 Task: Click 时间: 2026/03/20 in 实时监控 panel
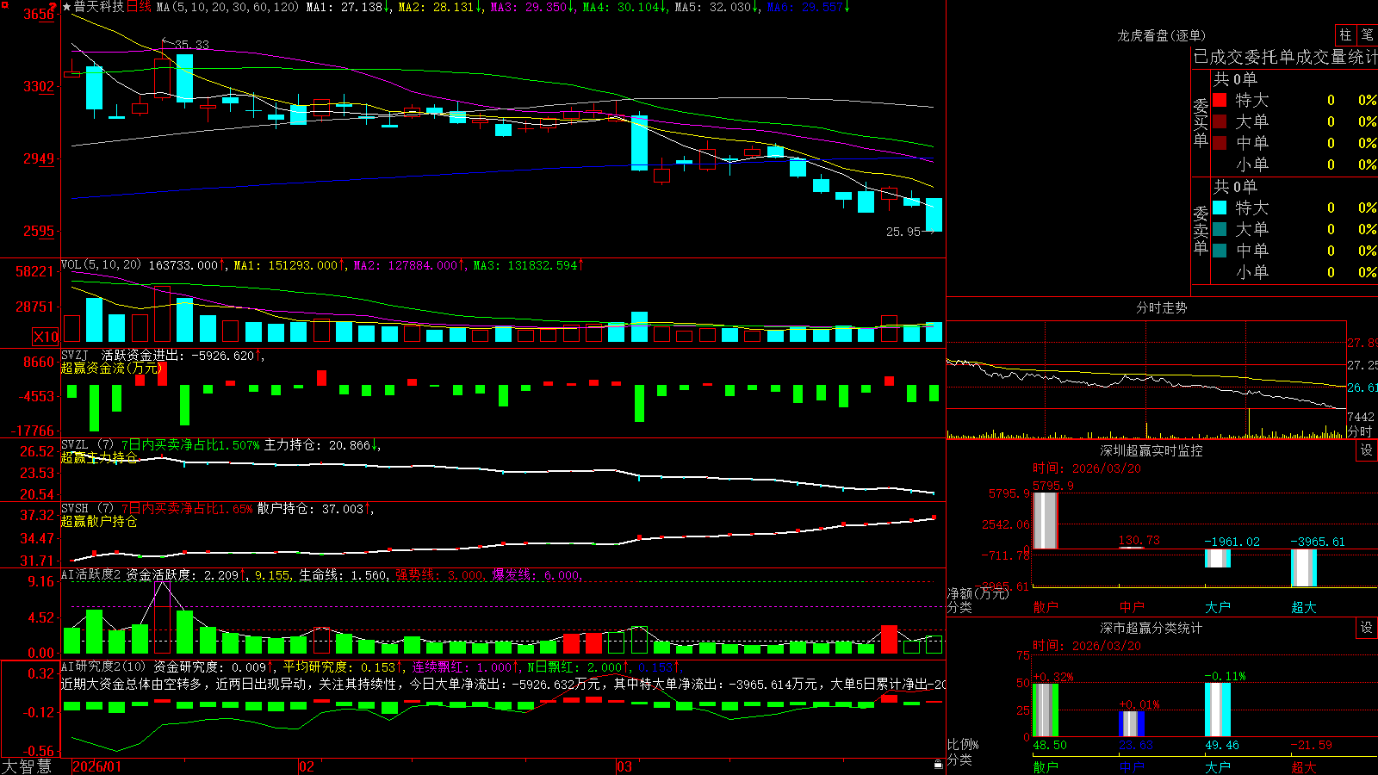1087,468
